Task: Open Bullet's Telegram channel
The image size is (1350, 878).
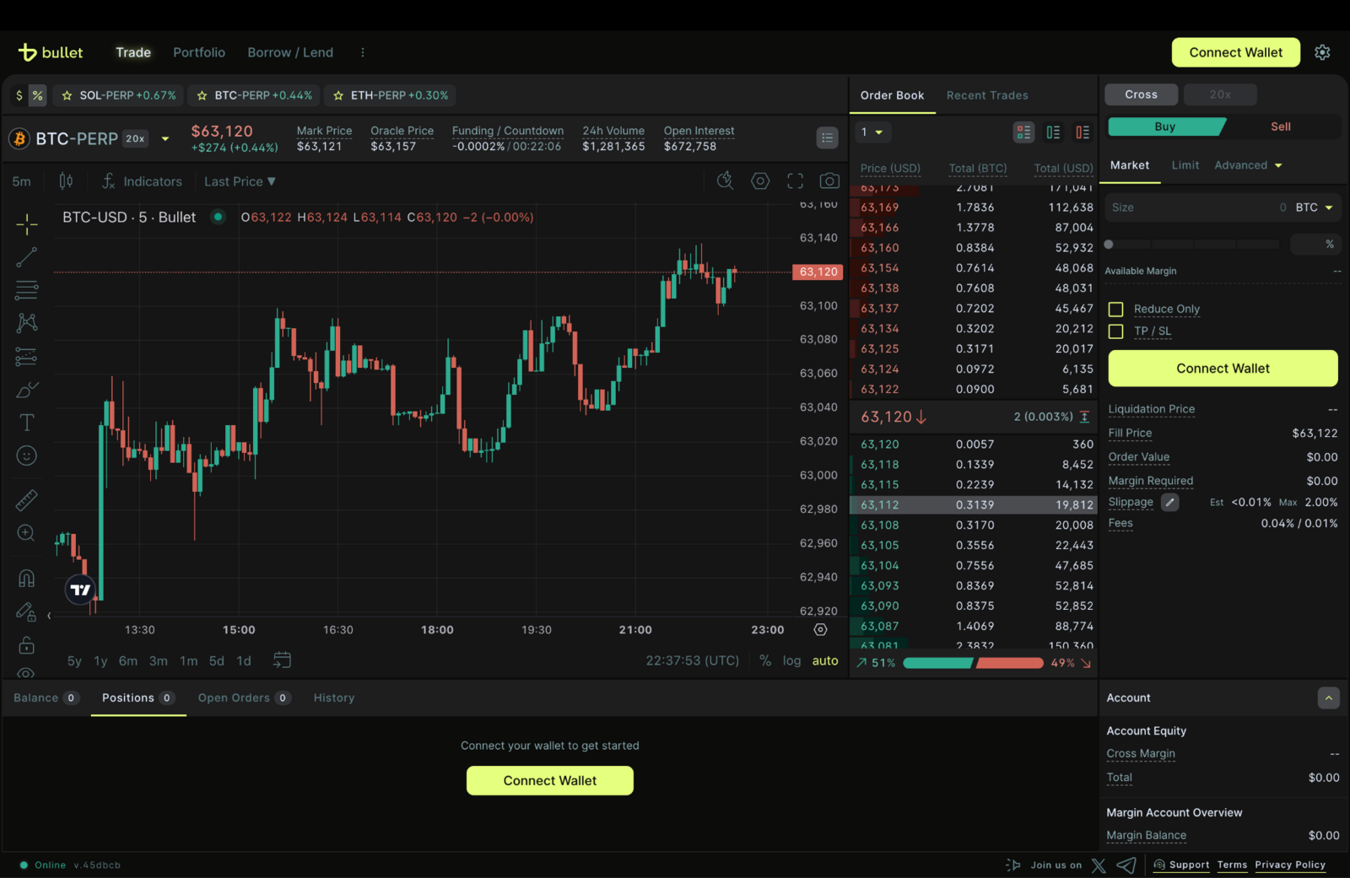Action: coord(1126,865)
